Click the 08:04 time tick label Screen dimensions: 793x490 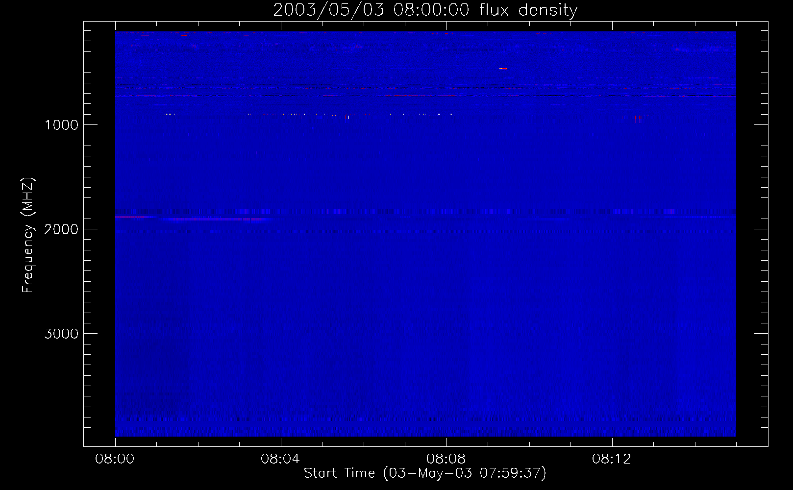(x=280, y=459)
